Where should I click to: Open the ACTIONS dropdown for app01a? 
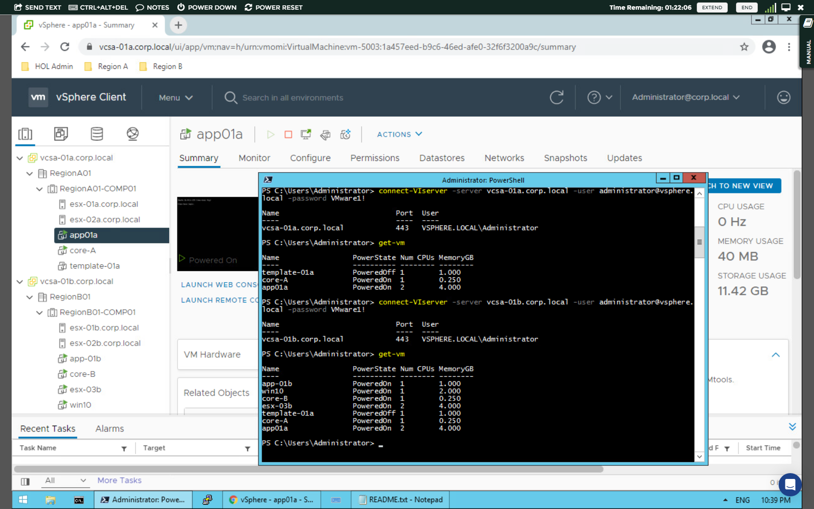(399, 134)
